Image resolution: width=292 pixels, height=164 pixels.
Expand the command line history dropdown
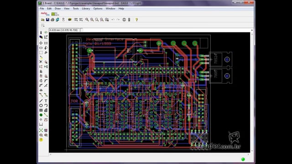[252, 30]
